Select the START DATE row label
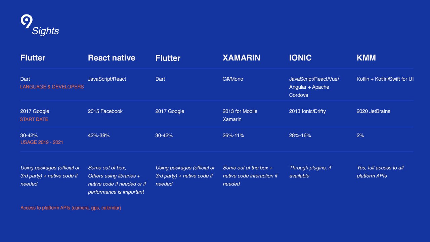This screenshot has height=242, width=430. pos(34,119)
